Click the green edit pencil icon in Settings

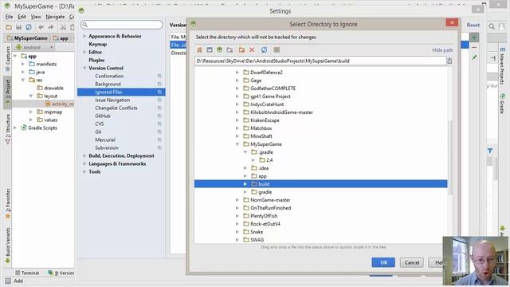[x=474, y=57]
